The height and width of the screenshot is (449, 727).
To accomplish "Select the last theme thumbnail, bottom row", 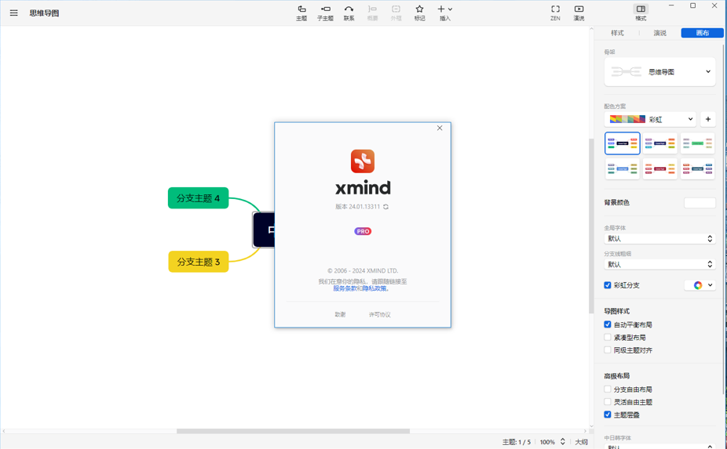I will point(697,169).
